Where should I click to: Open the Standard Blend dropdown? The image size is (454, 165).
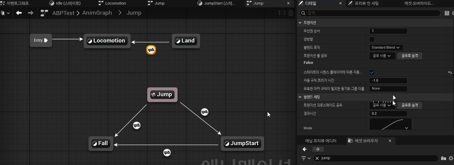pos(386,48)
